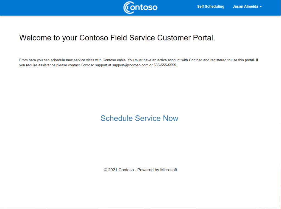Click the Powered by Microsoft footer text
Viewport: 281px width, 209px height.
pos(157,170)
